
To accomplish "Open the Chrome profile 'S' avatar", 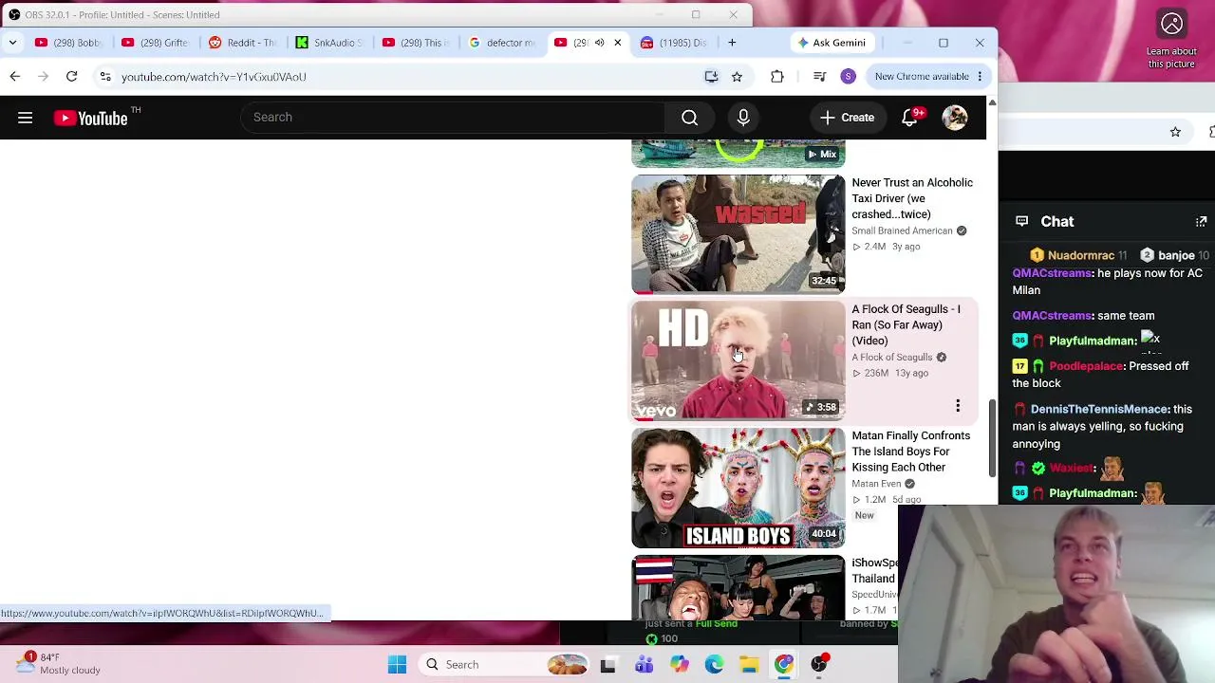I will (x=849, y=77).
